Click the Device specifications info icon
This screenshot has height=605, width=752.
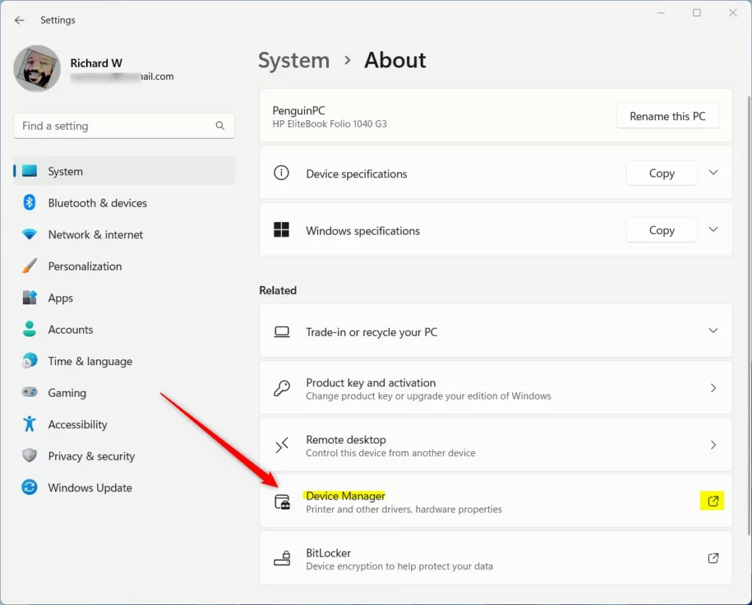pos(281,172)
